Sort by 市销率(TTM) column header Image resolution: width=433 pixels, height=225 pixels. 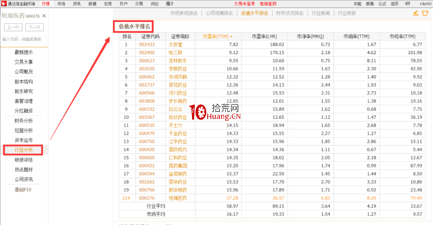(x=356, y=36)
